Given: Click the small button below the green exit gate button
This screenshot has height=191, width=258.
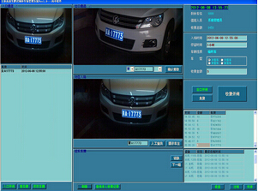Looking at the screenshot, I should (x=202, y=98).
